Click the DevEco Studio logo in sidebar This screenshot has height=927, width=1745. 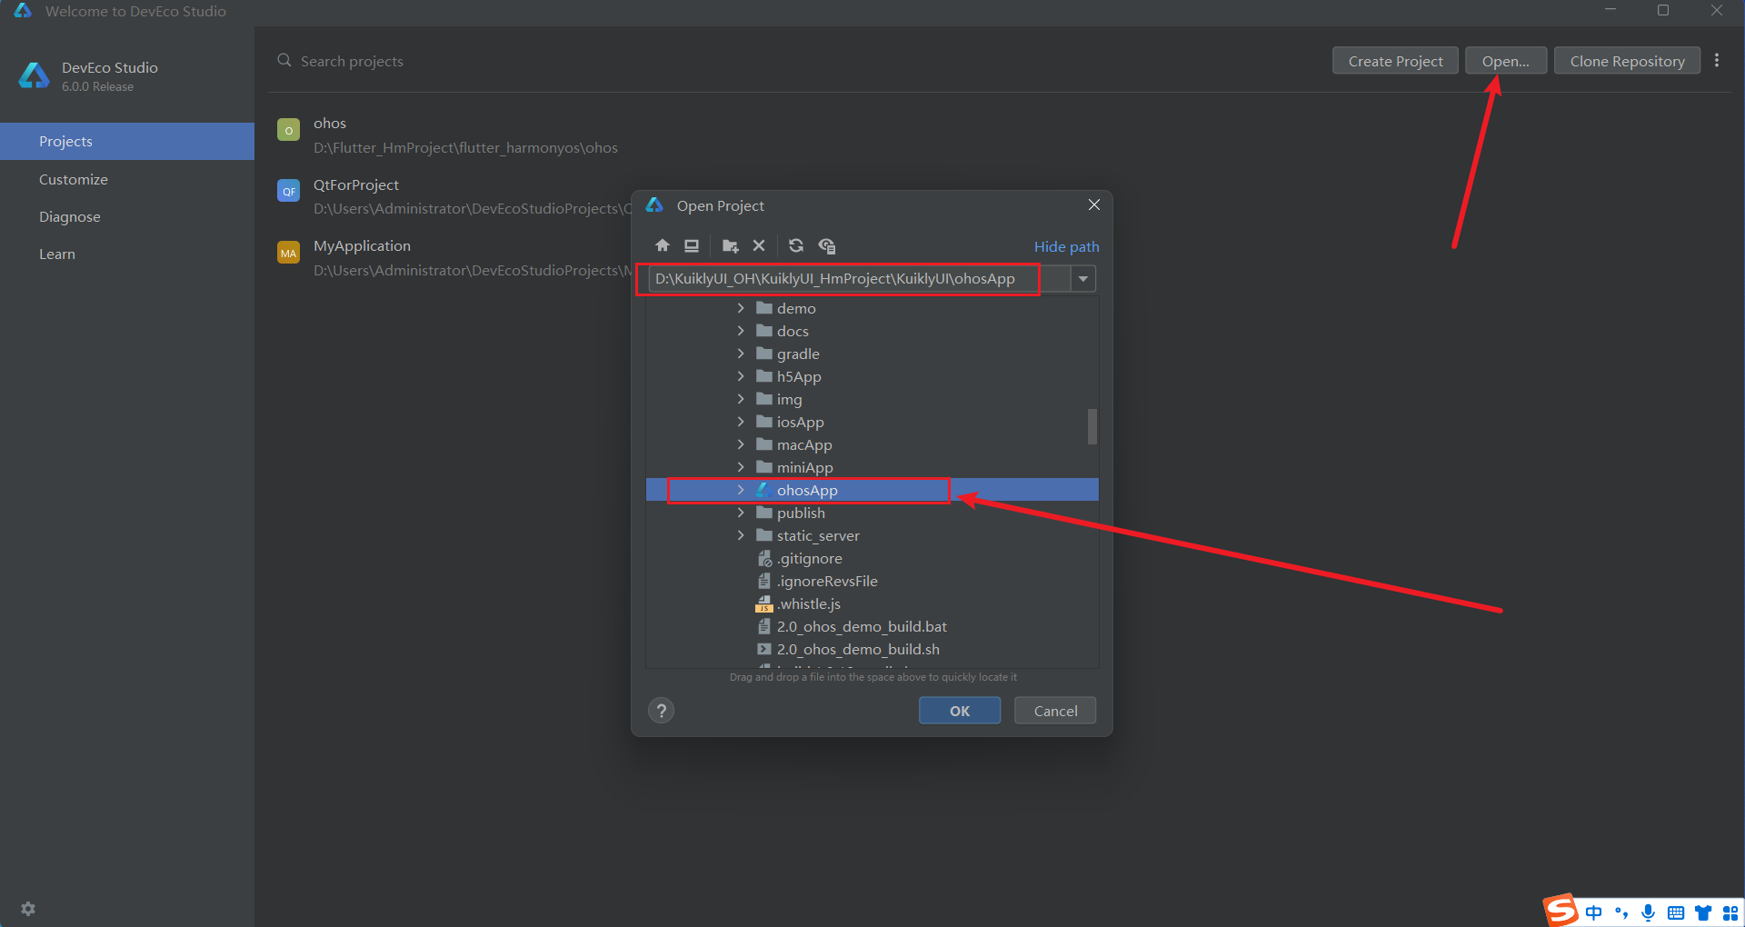coord(35,75)
